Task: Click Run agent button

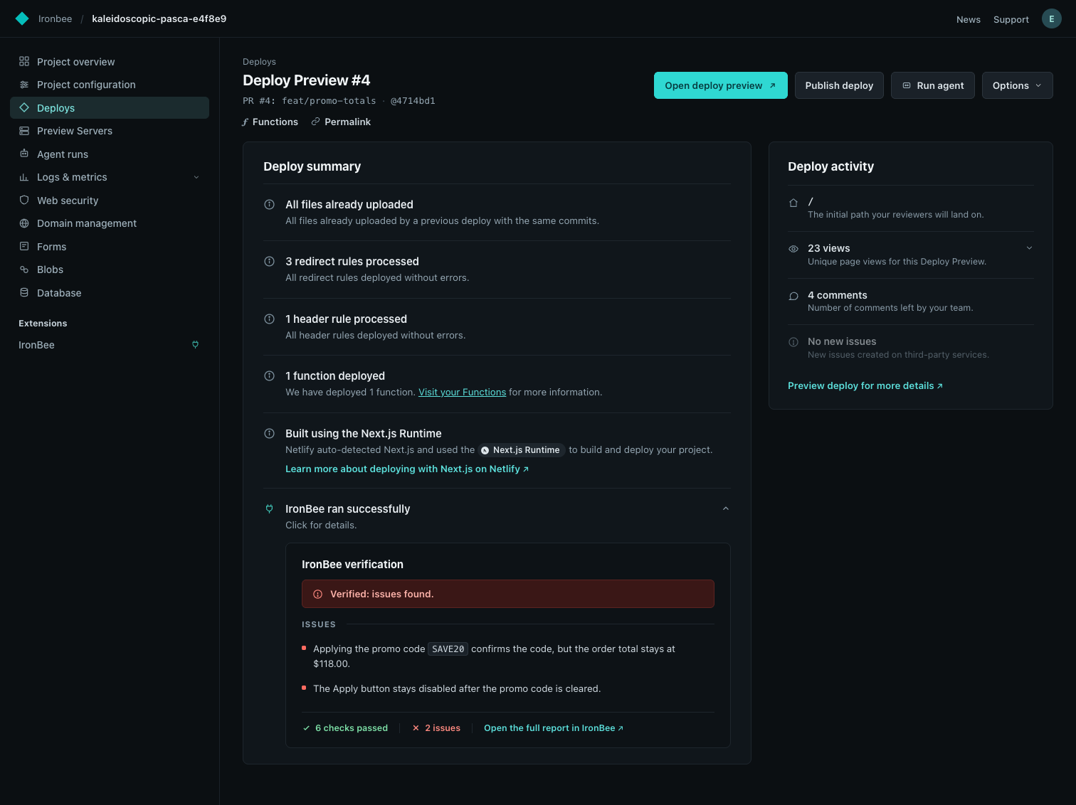Action: click(x=932, y=85)
